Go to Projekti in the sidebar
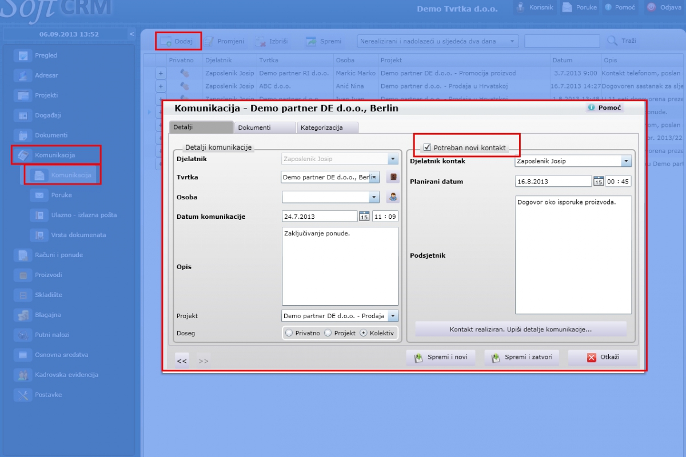Image resolution: width=686 pixels, height=457 pixels. point(46,95)
